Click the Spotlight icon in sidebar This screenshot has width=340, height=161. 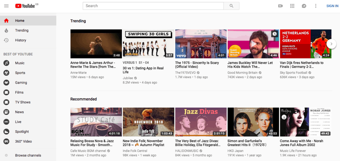6,131
